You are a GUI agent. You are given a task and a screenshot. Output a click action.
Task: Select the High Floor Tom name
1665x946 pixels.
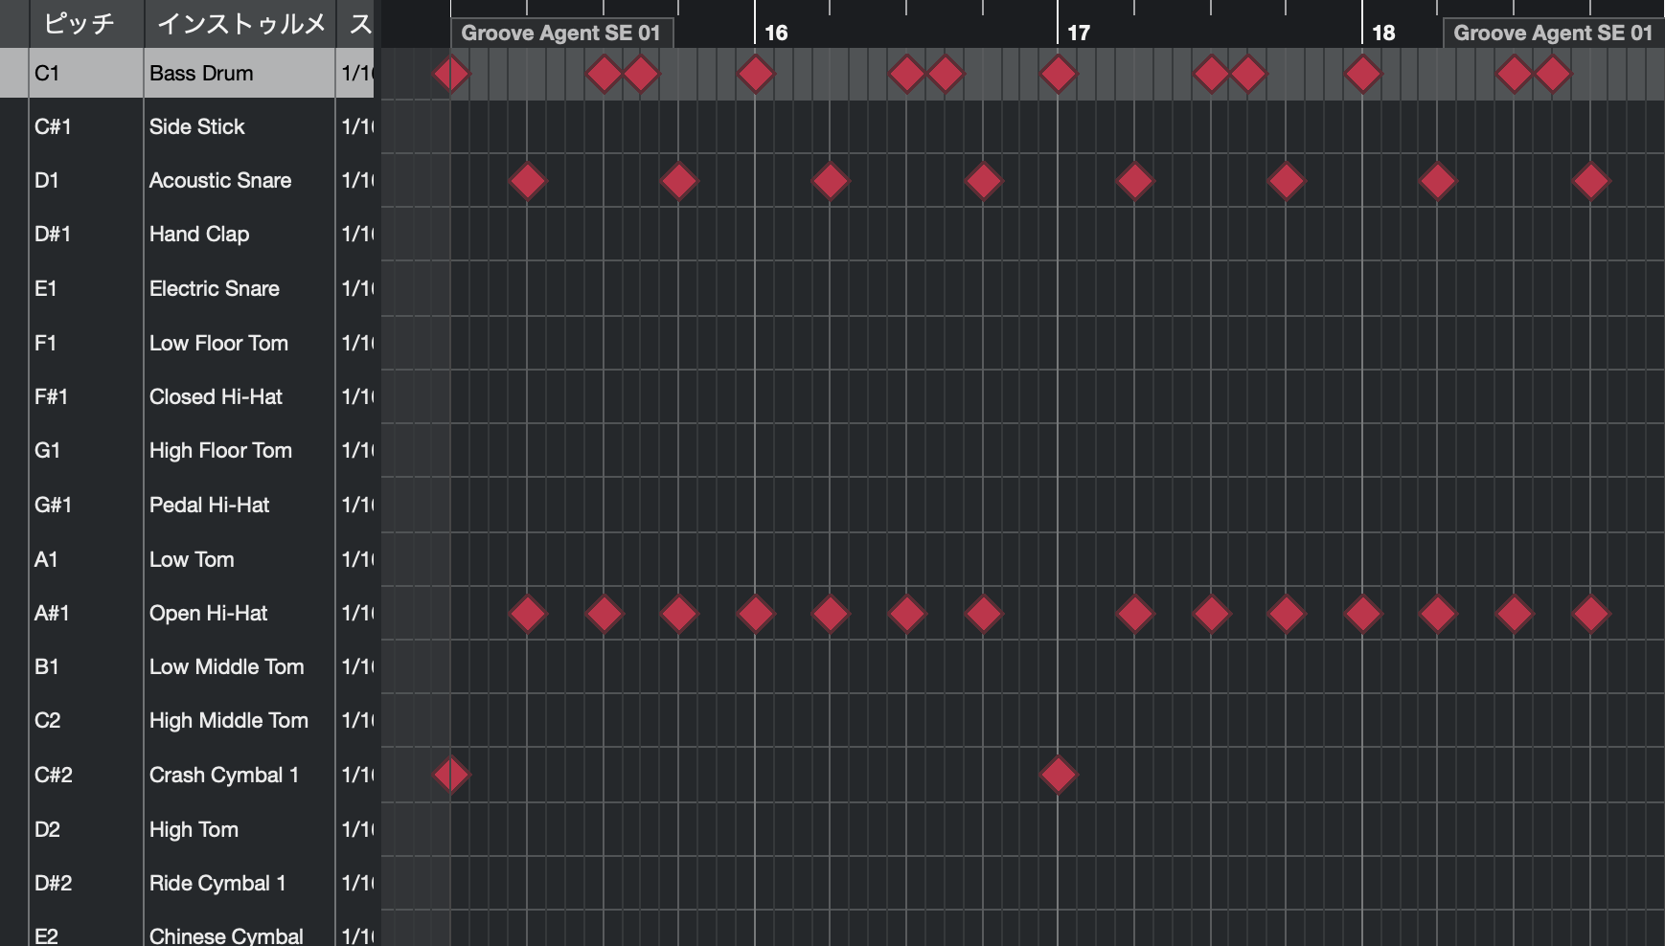220,450
